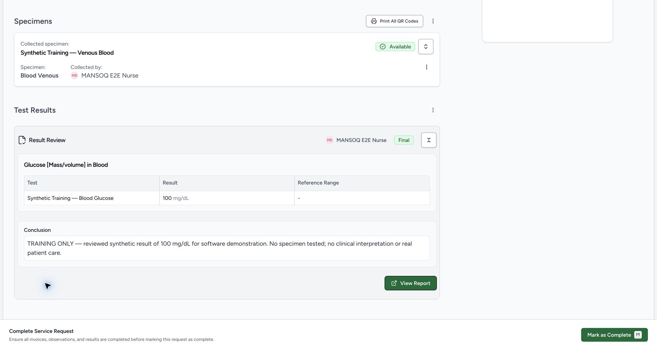Collapse the Result Review panel

428,140
